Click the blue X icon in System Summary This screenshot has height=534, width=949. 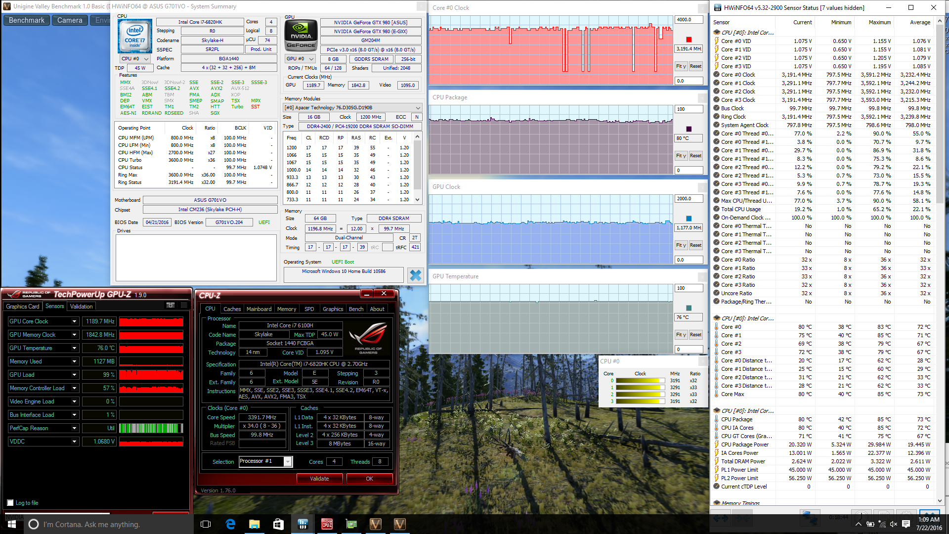tap(416, 275)
